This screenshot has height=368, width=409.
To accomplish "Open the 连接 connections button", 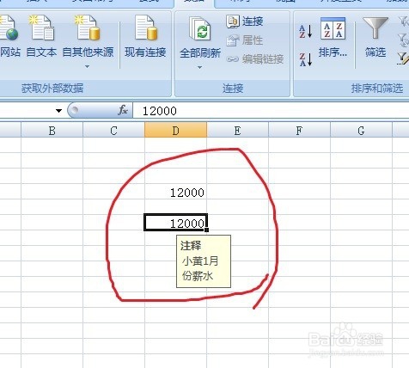I will tap(245, 21).
